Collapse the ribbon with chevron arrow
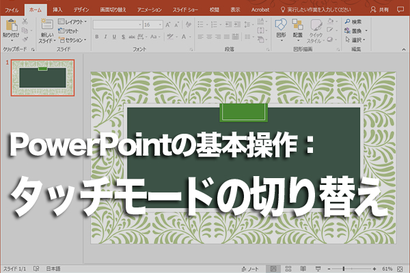The image size is (410, 273). (x=404, y=49)
